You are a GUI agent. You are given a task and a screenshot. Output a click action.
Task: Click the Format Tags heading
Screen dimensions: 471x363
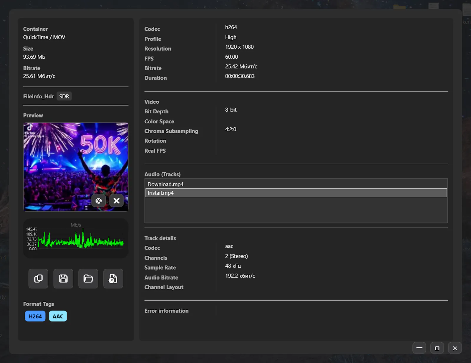coord(39,304)
